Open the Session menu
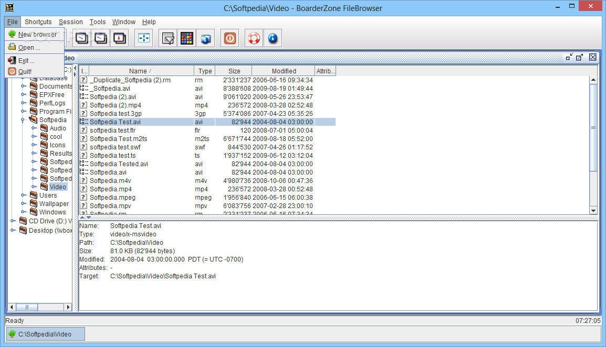Image resolution: width=606 pixels, height=347 pixels. [71, 21]
